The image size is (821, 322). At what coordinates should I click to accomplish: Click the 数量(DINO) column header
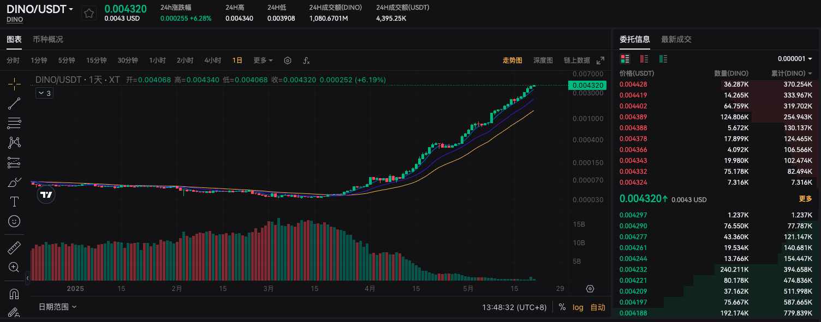731,73
